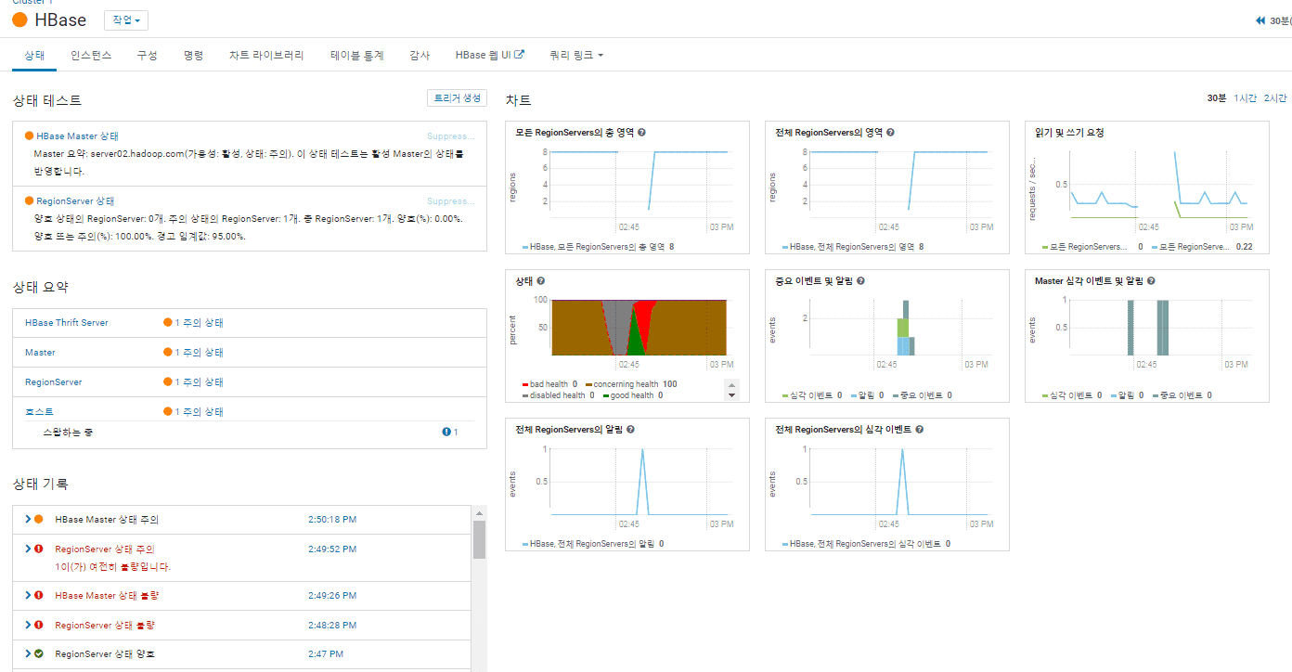Image resolution: width=1292 pixels, height=672 pixels.
Task: Open the HBase 웹 UI external link
Action: point(490,56)
